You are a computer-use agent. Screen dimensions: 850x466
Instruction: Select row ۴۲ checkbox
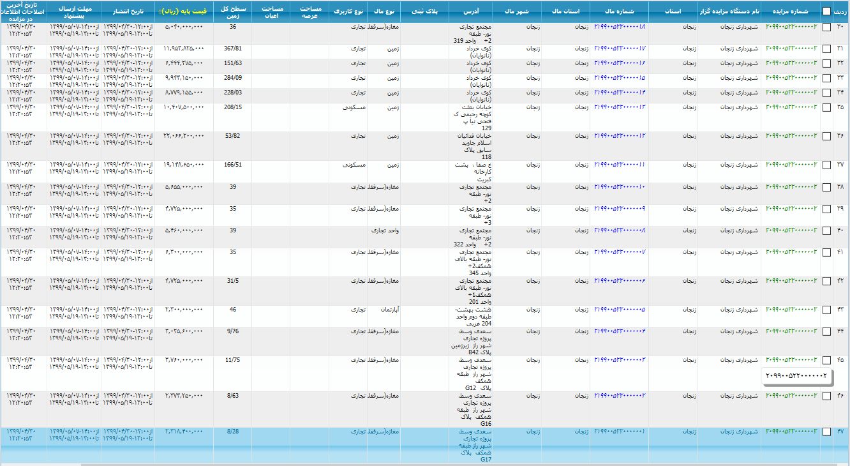[x=826, y=282]
